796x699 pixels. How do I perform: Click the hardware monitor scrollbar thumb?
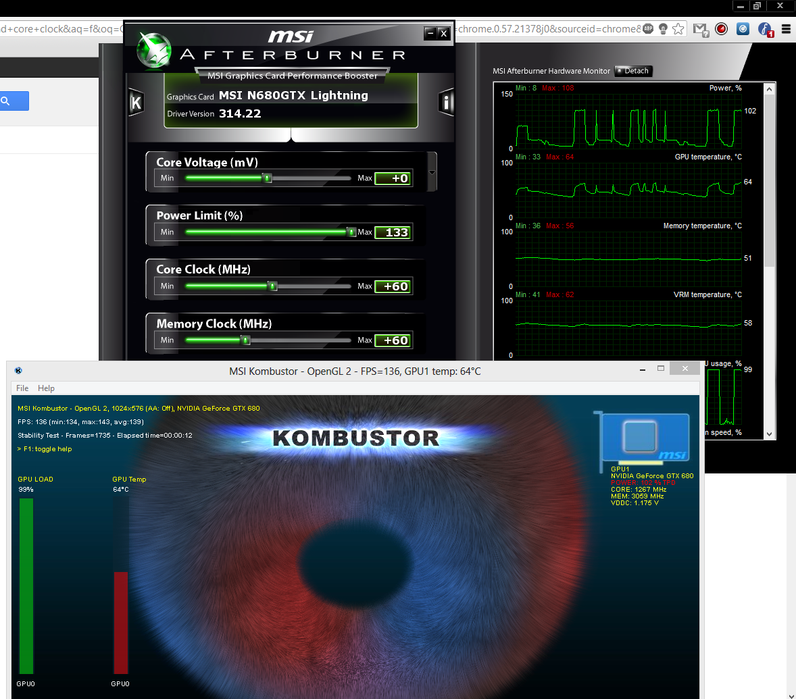tap(769, 180)
